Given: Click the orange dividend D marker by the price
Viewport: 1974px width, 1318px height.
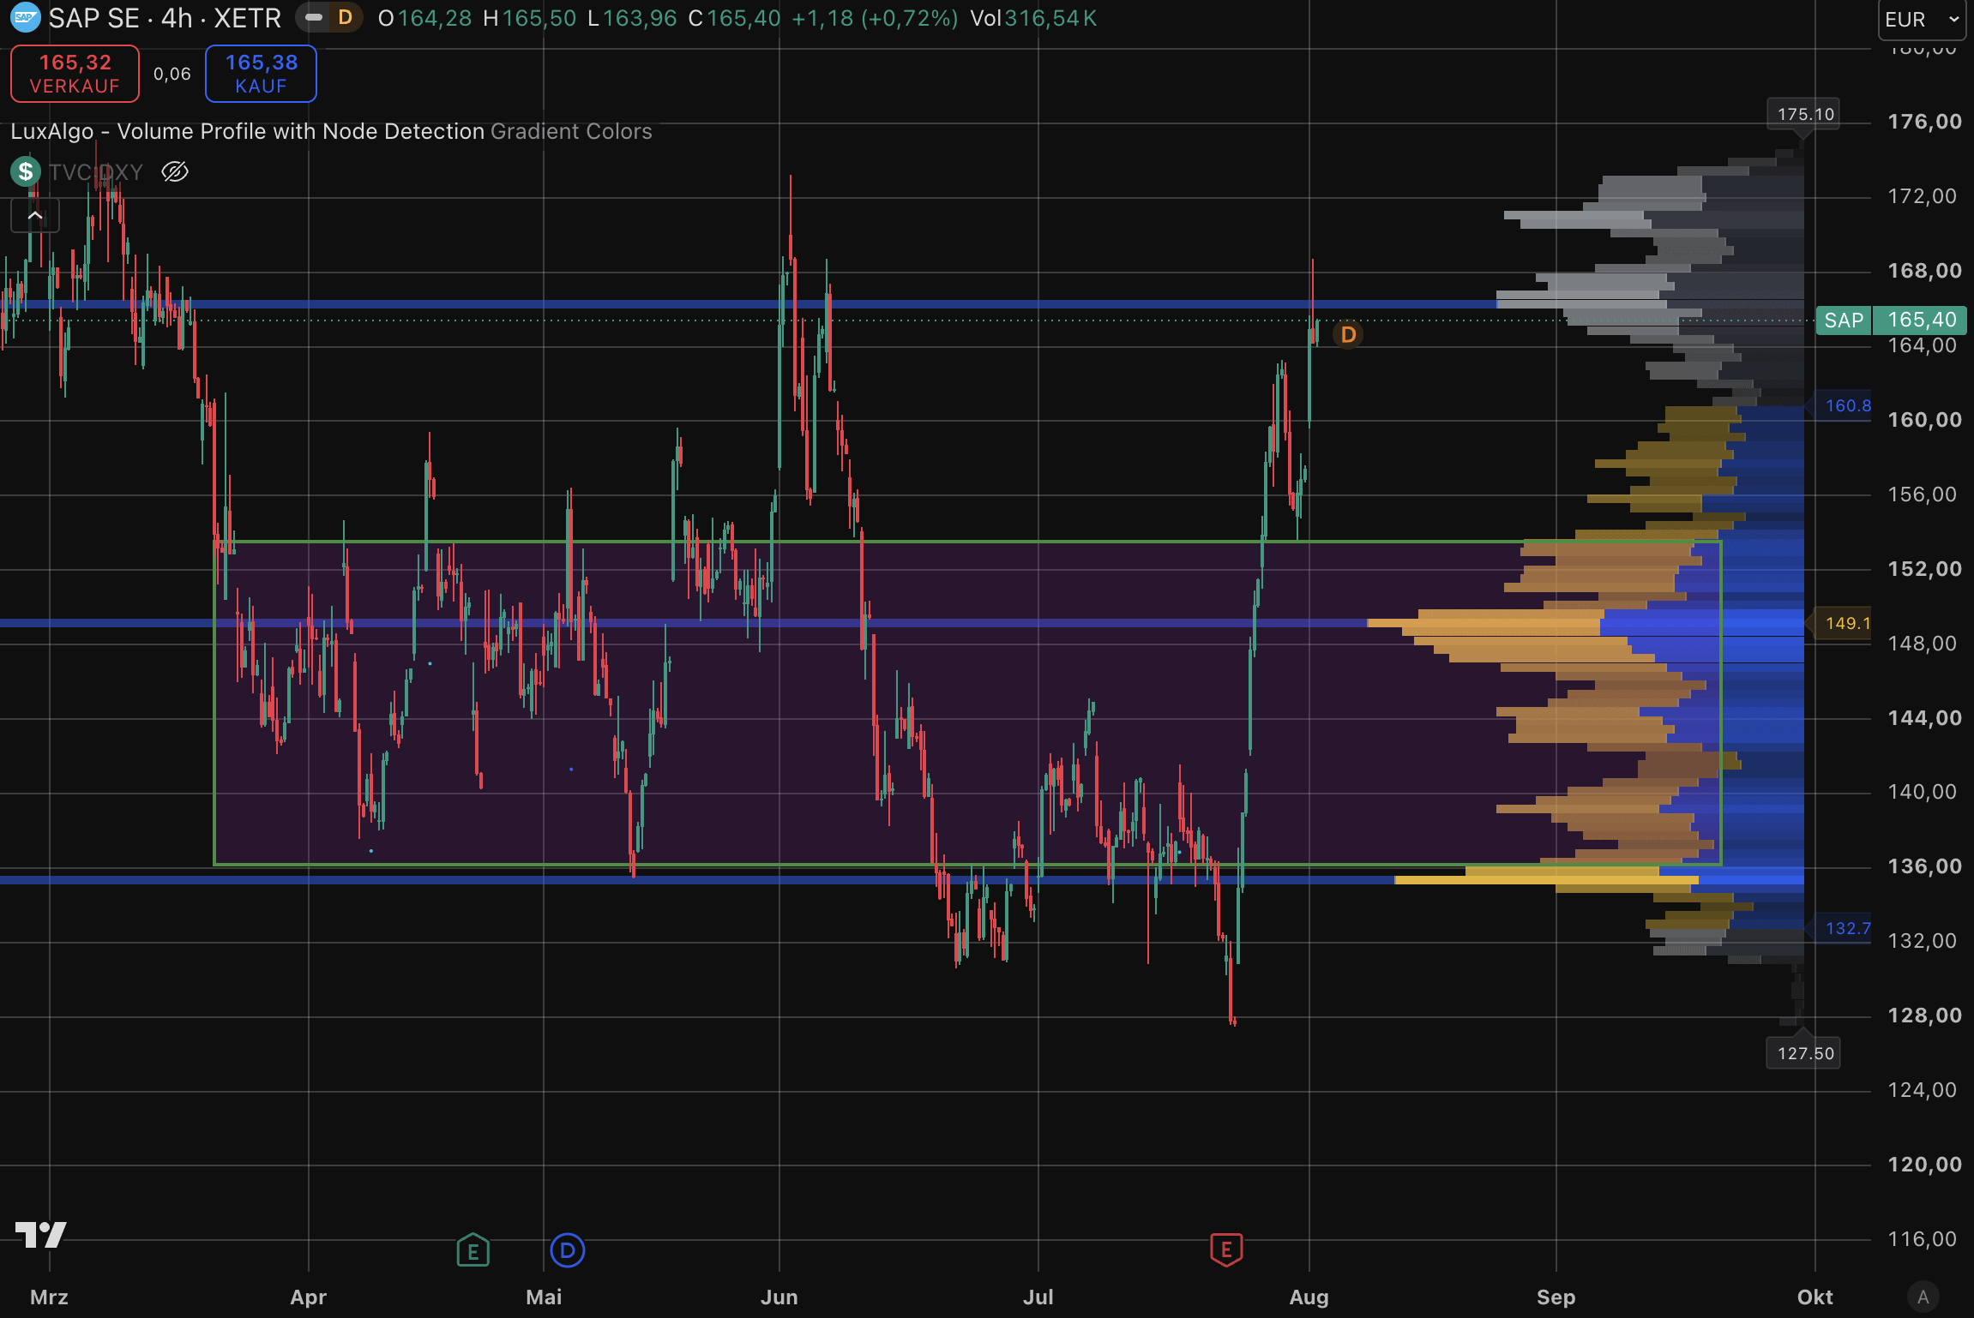Looking at the screenshot, I should coord(1348,334).
